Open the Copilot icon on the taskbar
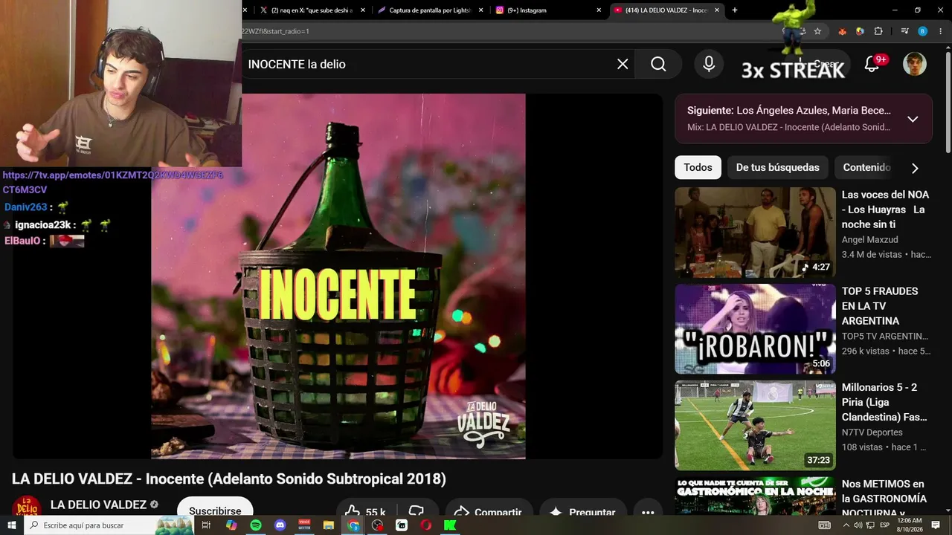 (x=231, y=525)
